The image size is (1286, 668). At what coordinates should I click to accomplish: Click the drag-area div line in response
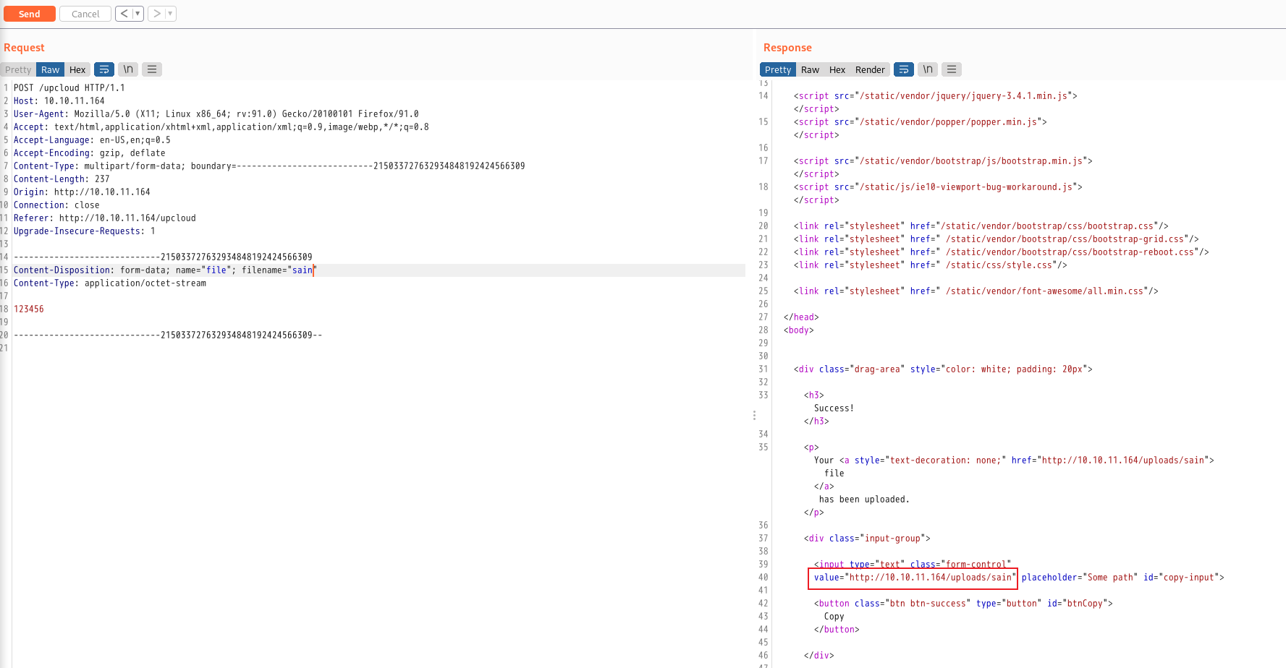point(943,369)
